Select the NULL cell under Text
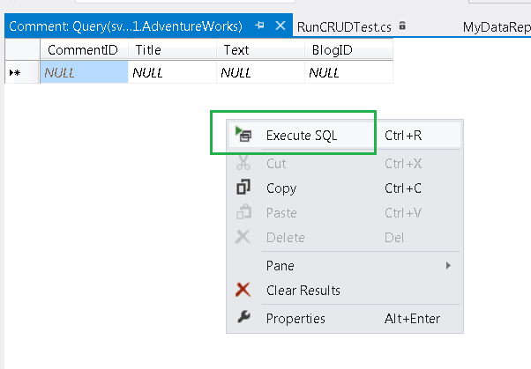 point(260,73)
